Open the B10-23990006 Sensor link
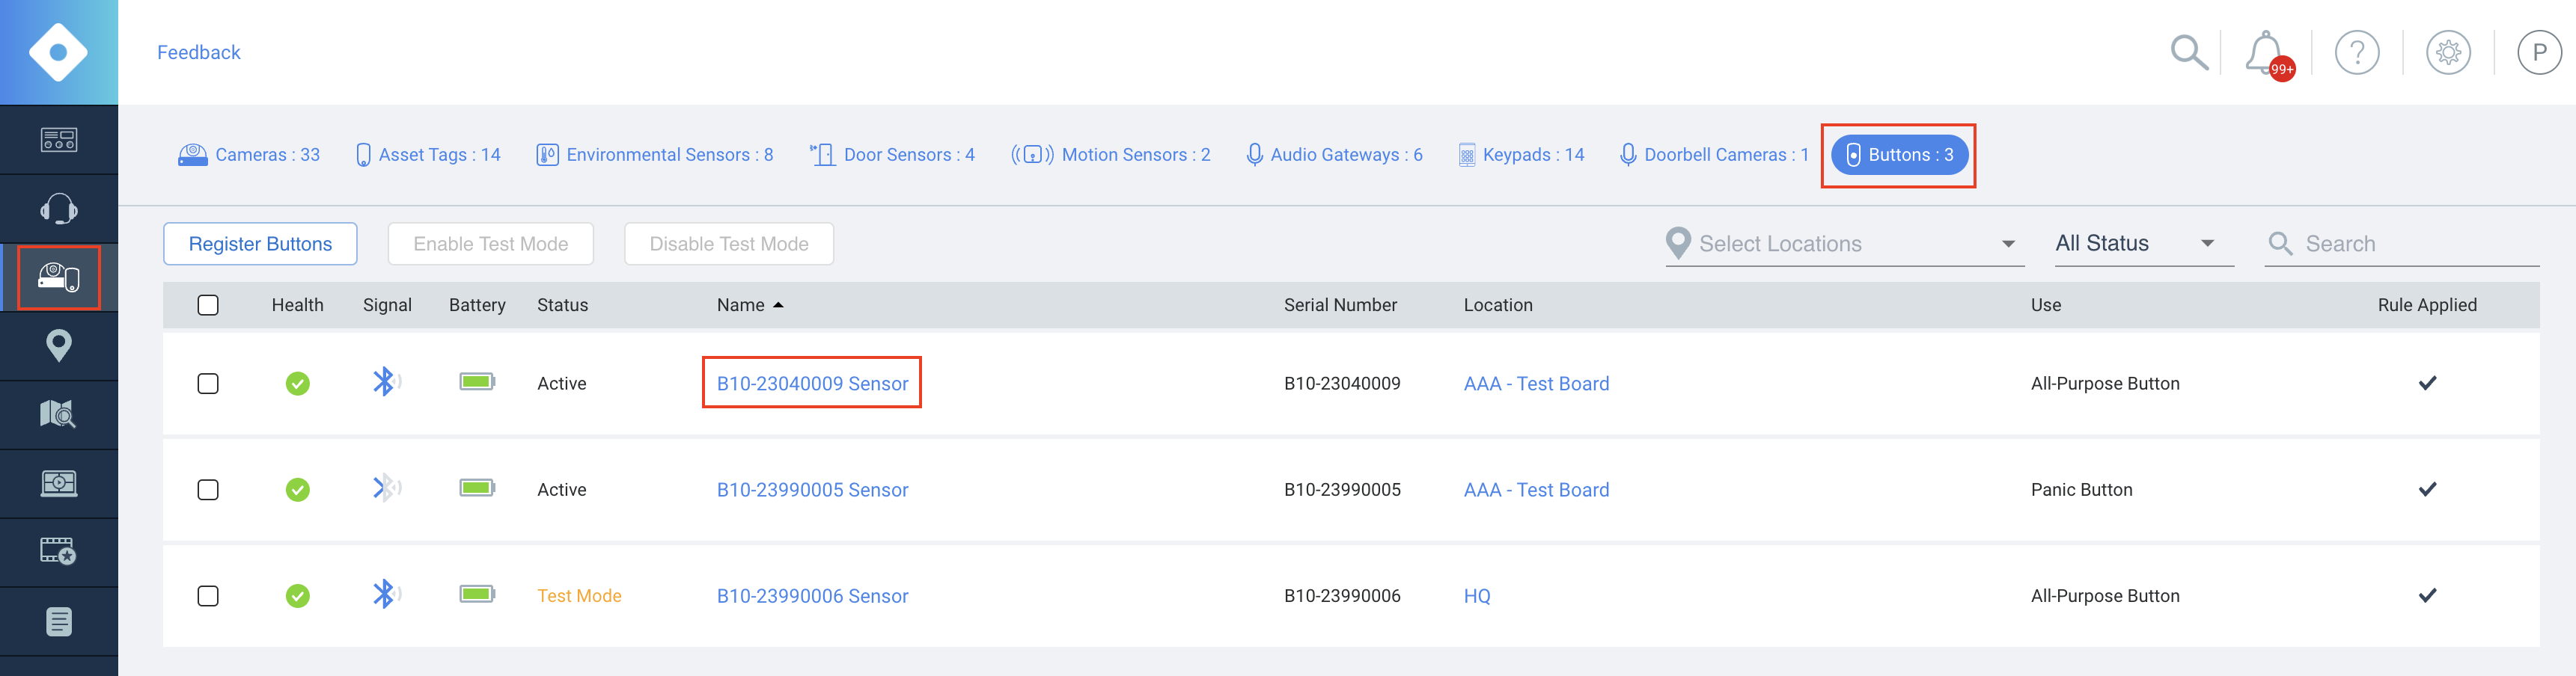Screen dimensions: 2576x676 (812, 596)
